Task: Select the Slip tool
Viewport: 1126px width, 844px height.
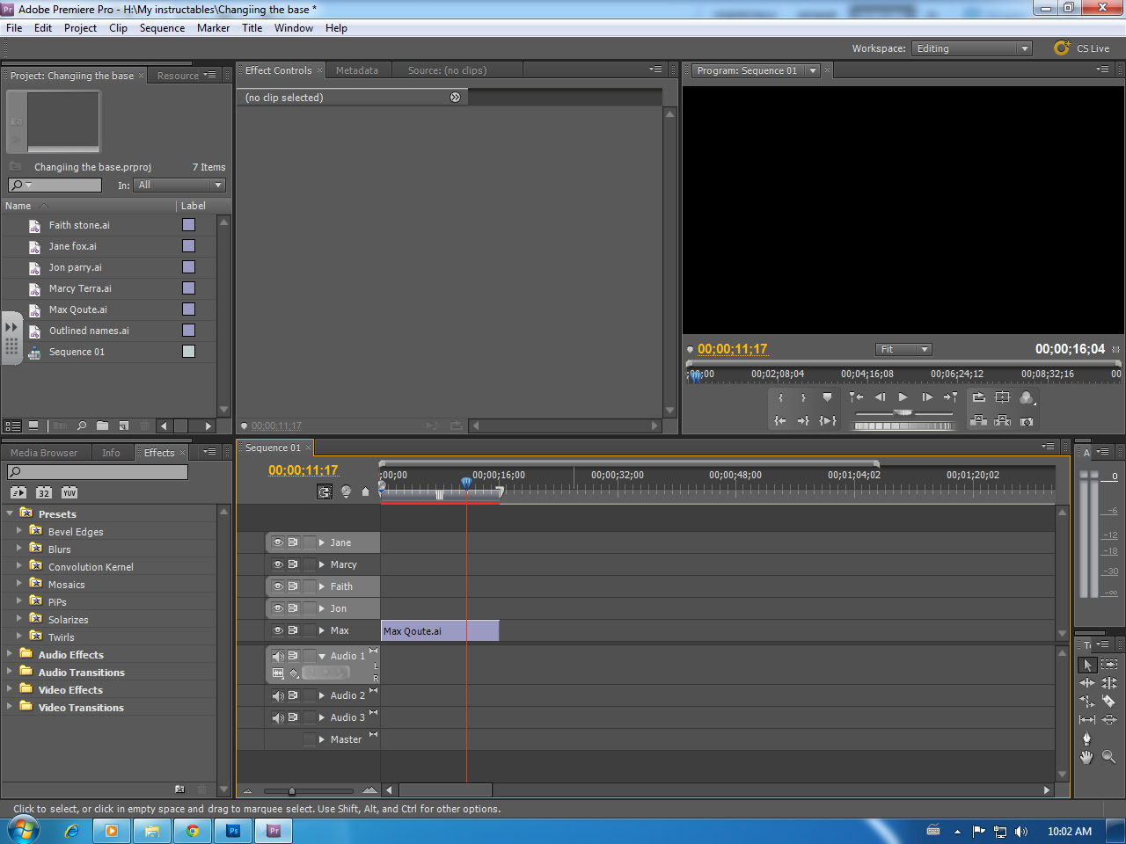Action: [1087, 720]
